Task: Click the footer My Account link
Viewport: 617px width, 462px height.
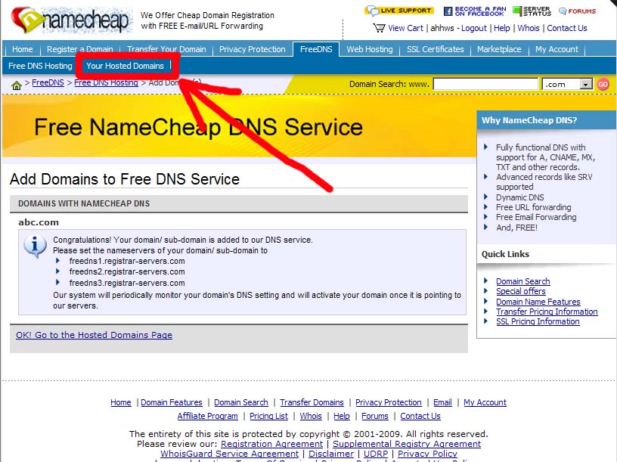Action: click(485, 402)
